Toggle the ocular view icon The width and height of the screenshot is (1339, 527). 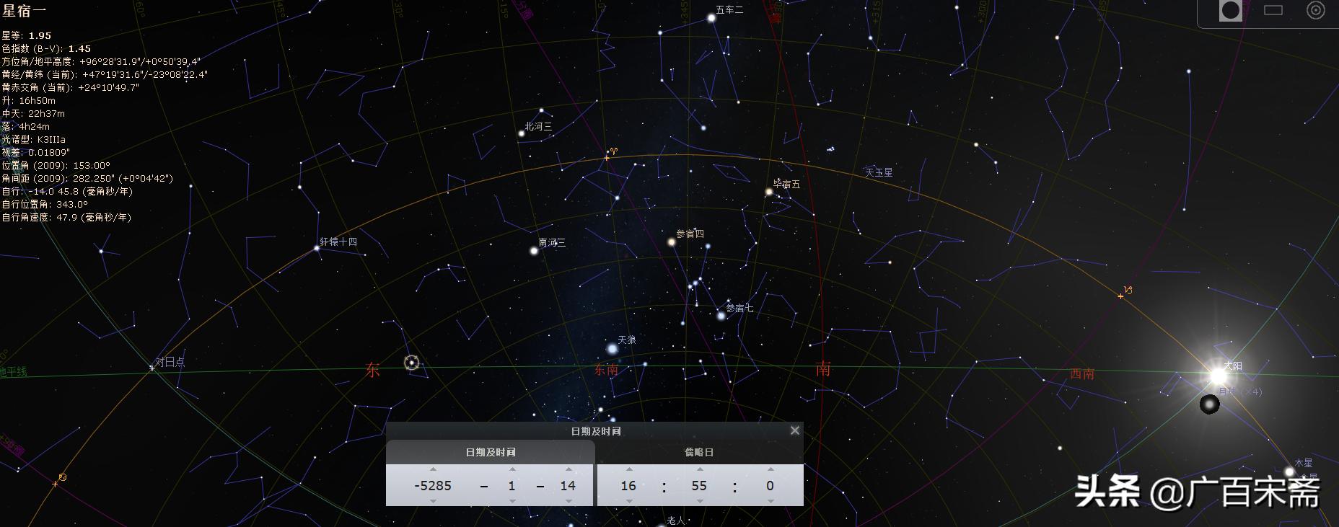(1230, 11)
